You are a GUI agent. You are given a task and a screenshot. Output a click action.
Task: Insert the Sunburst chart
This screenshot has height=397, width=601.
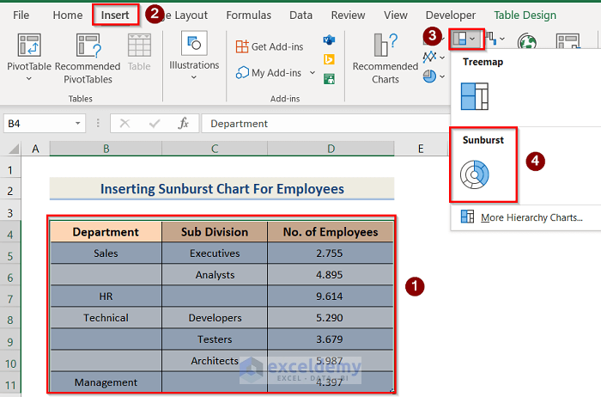(x=475, y=174)
